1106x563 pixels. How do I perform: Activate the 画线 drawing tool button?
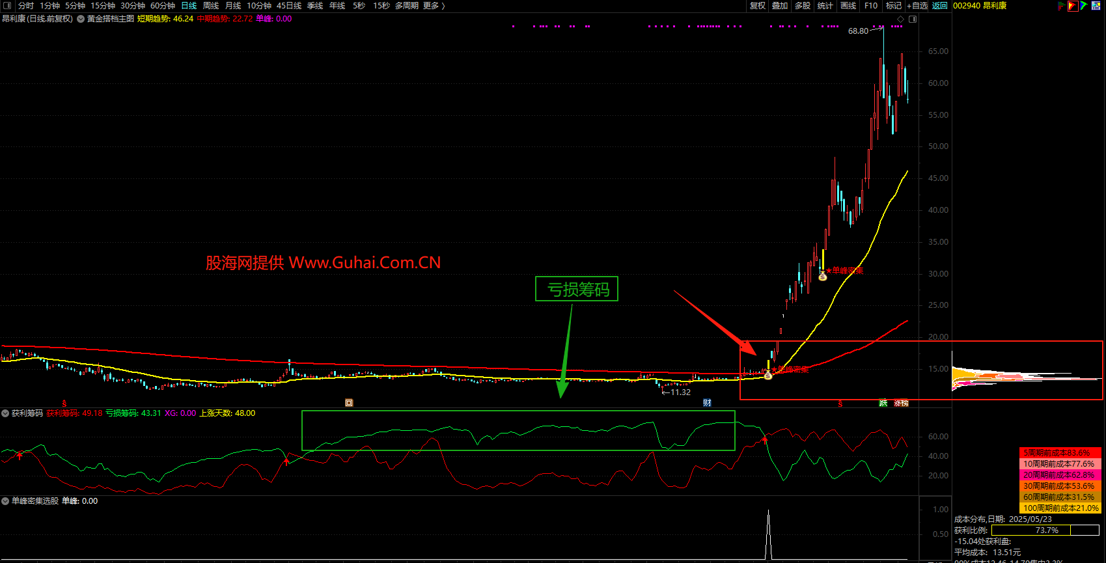848,5
